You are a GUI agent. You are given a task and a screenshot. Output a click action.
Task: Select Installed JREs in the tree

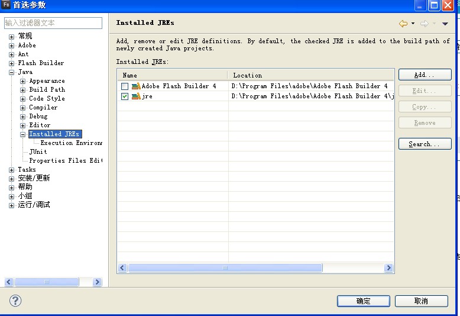[x=55, y=134]
